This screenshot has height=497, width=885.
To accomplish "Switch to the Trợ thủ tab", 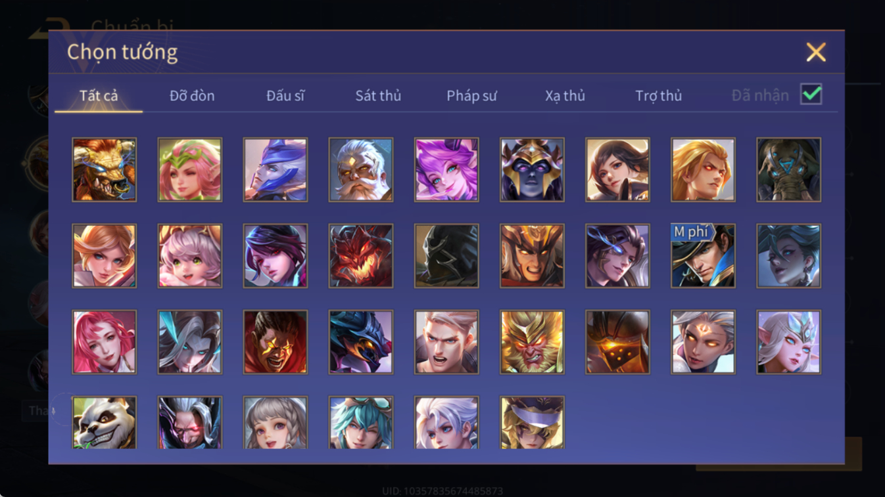I will coord(658,96).
